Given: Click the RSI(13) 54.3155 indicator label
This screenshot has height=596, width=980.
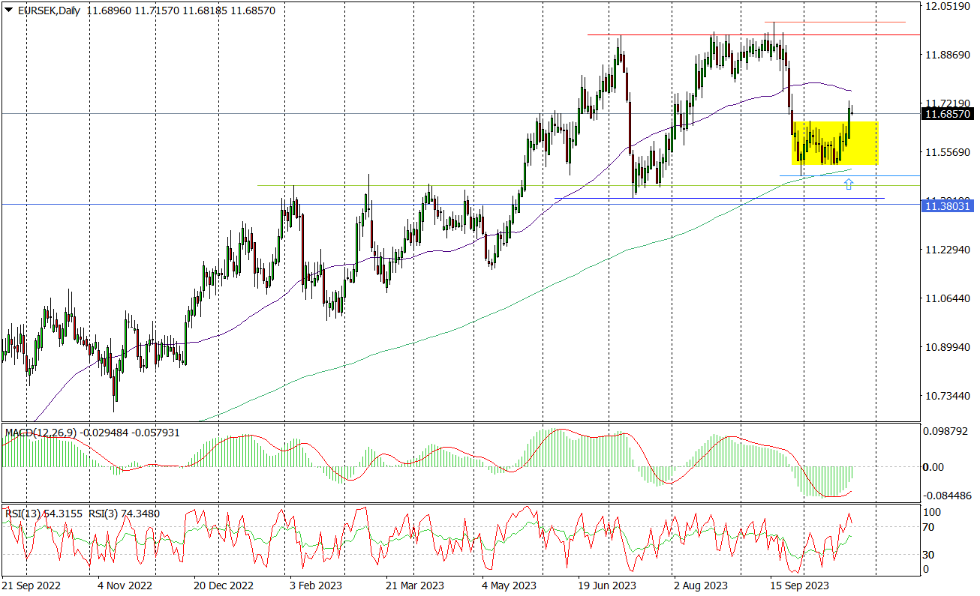Looking at the screenshot, I should pyautogui.click(x=43, y=514).
